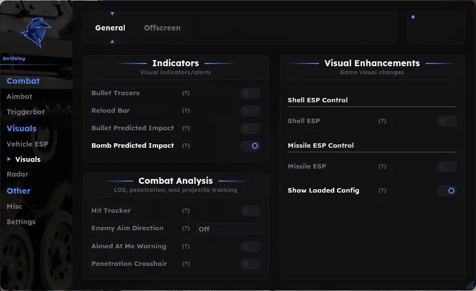The image size is (476, 291).
Task: Select the General tab
Action: (110, 28)
